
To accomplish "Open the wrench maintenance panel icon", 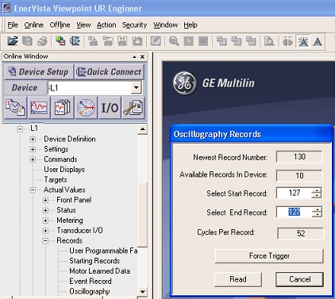I will (x=133, y=108).
